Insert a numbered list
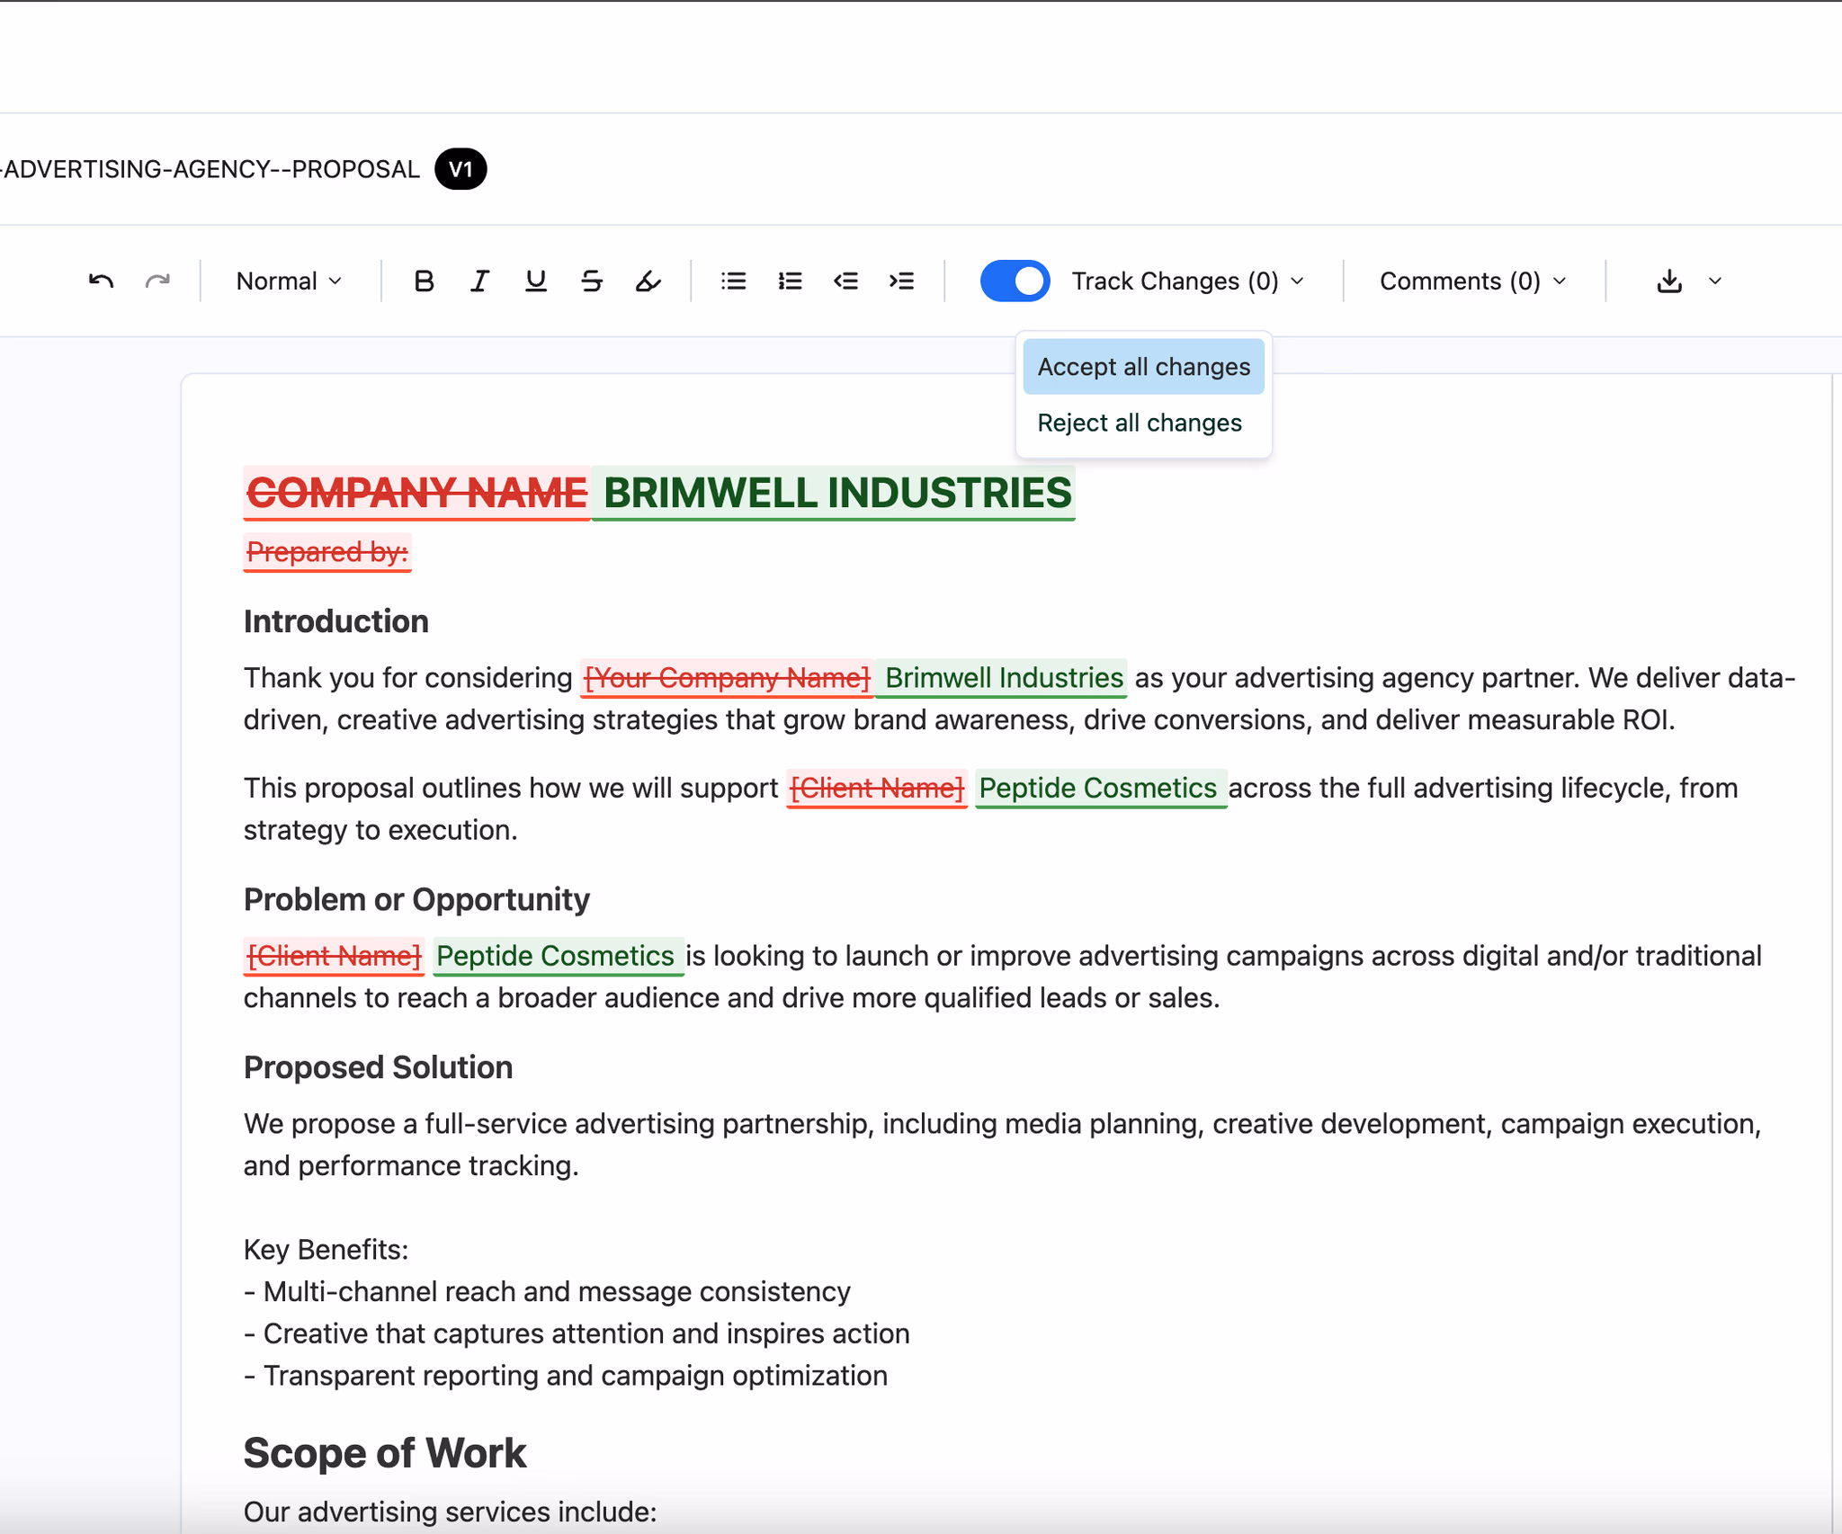 click(790, 281)
